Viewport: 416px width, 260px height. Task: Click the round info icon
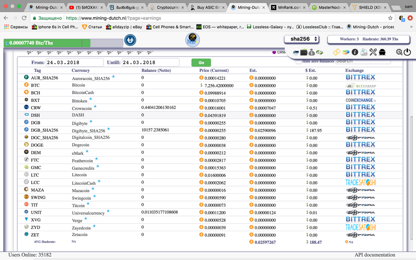pos(355,52)
